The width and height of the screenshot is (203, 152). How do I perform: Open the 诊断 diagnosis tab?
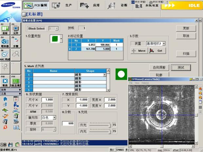[x=119, y=5]
